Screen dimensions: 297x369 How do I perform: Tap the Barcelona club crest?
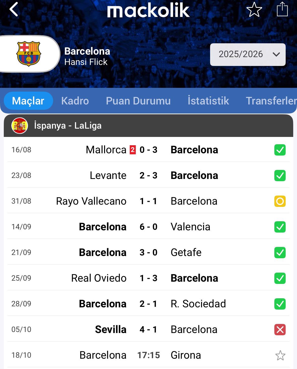click(x=28, y=54)
